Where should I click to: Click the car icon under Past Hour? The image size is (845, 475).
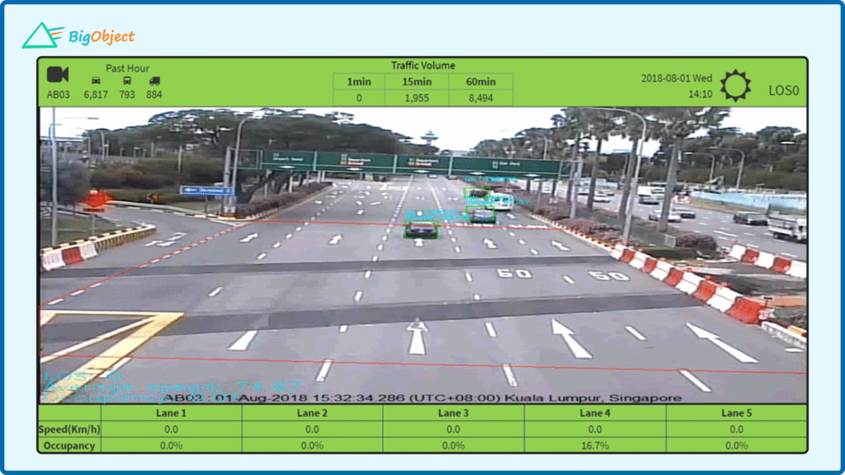96,82
